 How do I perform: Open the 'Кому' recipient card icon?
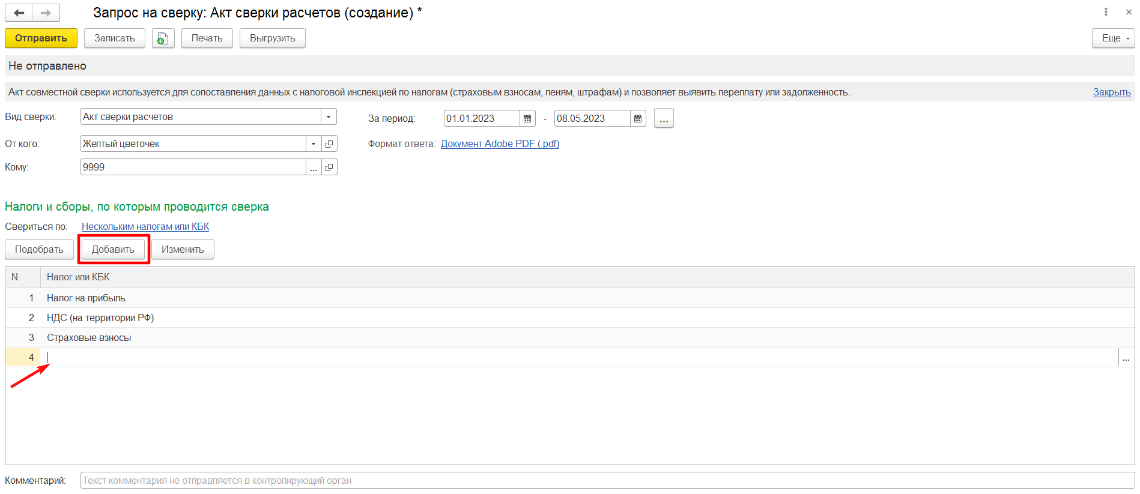tap(329, 167)
